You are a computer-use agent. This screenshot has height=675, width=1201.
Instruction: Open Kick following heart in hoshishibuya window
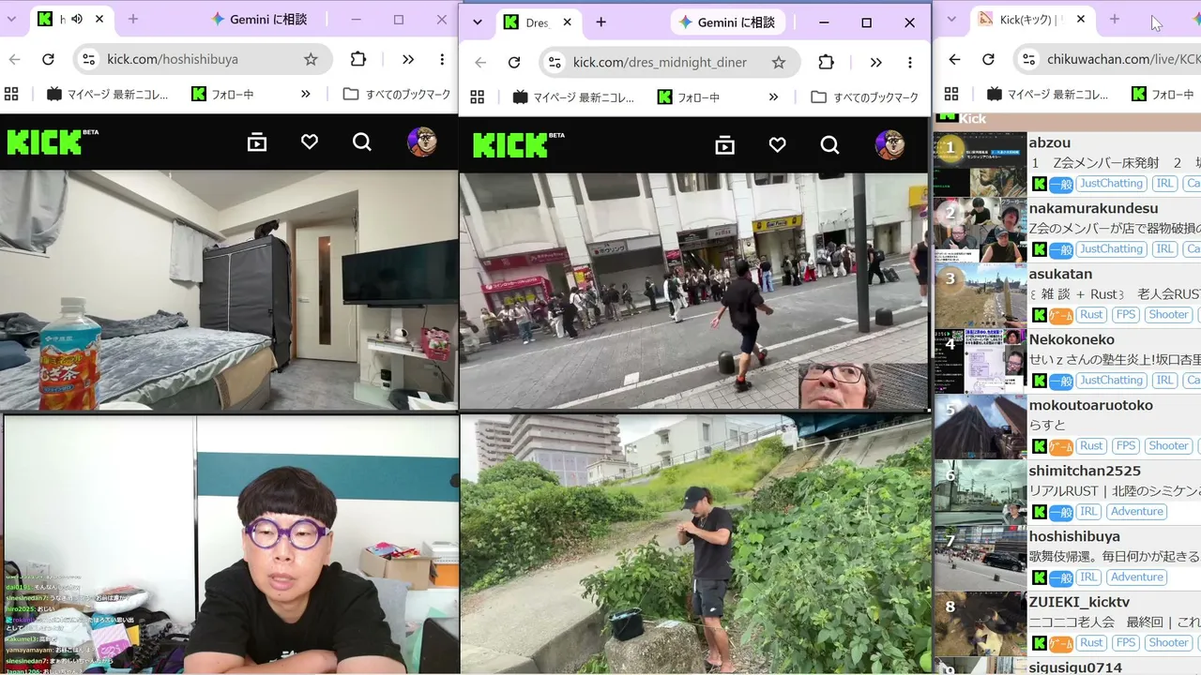pyautogui.click(x=310, y=142)
